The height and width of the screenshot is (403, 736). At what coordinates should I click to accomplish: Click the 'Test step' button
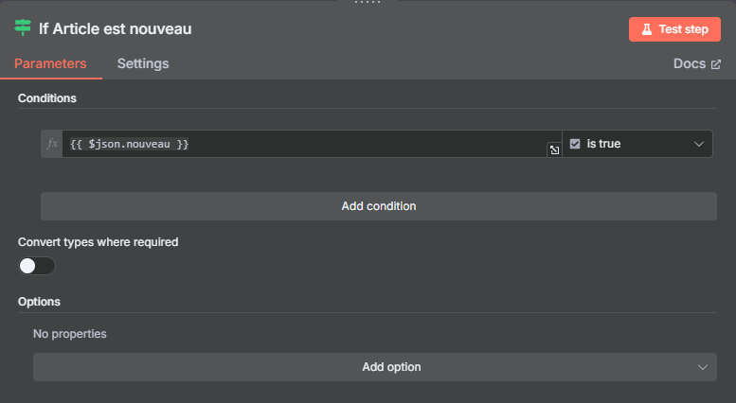pyautogui.click(x=674, y=29)
